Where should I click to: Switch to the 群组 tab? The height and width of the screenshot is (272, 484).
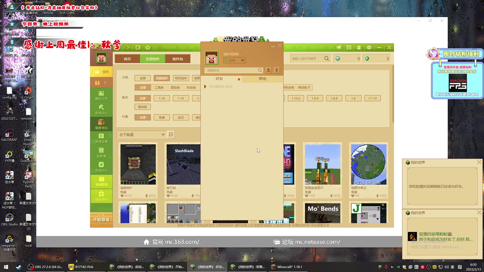pos(262,79)
